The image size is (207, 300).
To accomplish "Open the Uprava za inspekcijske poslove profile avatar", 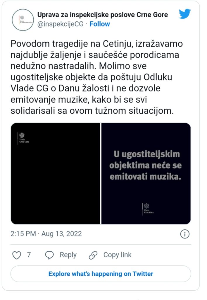I will point(23,20).
